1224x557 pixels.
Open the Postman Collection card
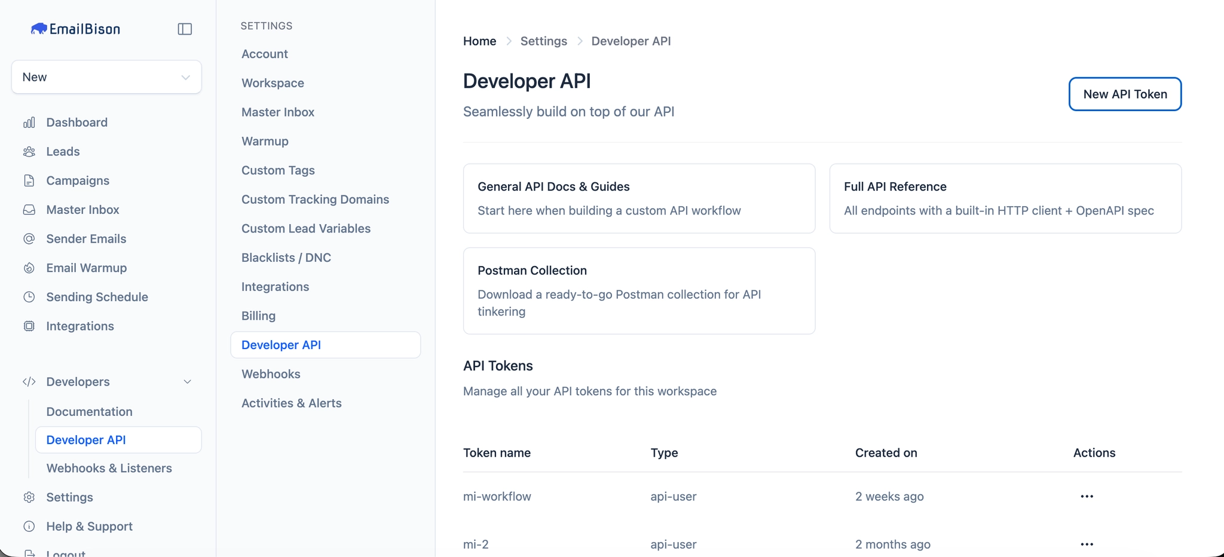coord(638,291)
